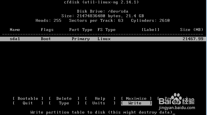Click the Sectors per Track: 63 text
This screenshot has height=115, width=207.
(x=96, y=20)
